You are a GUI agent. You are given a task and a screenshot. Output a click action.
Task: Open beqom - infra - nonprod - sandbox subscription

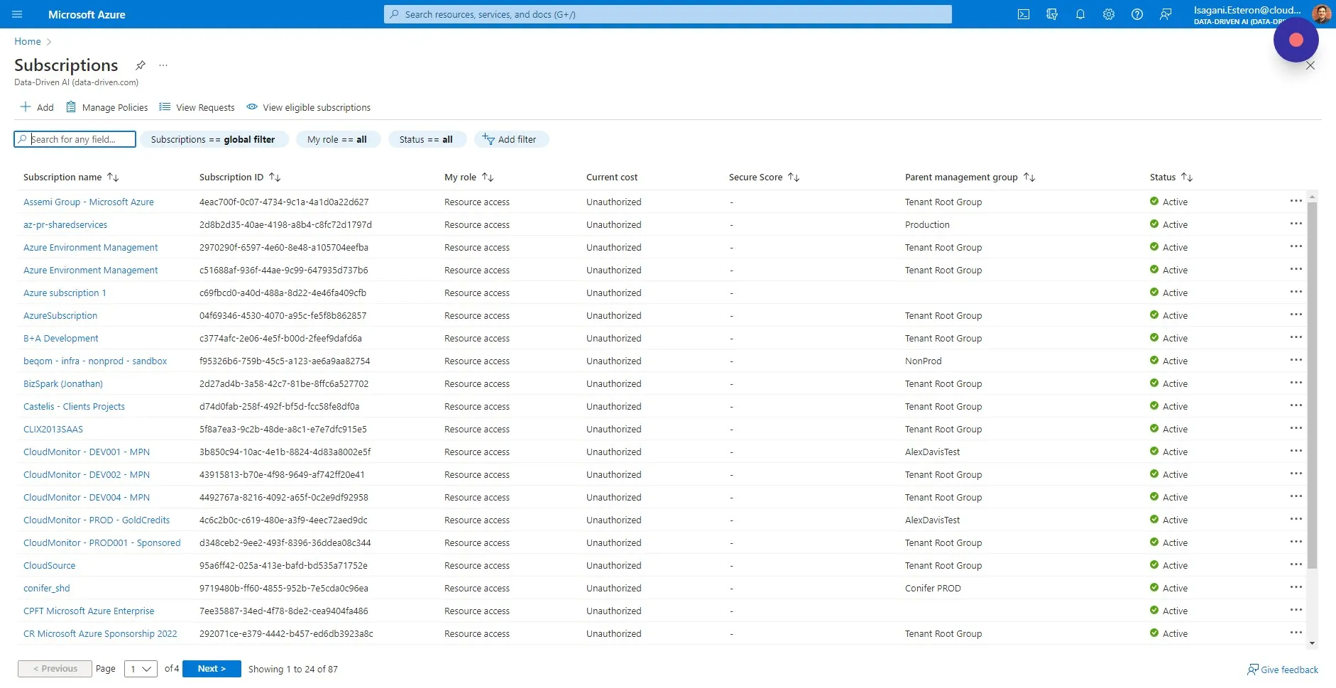coord(95,361)
